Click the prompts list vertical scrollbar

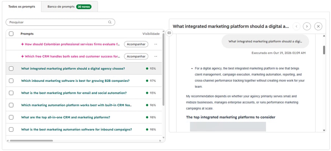pos(164,69)
